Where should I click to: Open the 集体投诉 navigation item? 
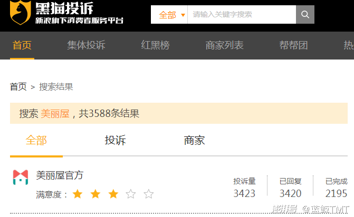[x=86, y=45]
